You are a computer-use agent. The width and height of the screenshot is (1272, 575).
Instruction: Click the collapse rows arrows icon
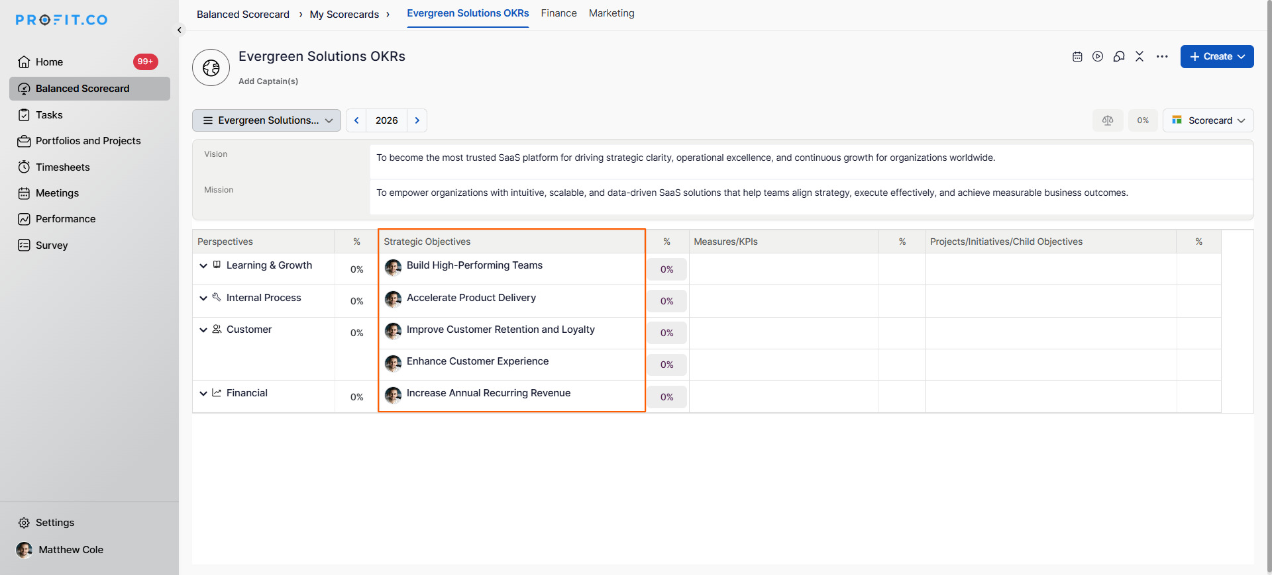pos(1139,57)
